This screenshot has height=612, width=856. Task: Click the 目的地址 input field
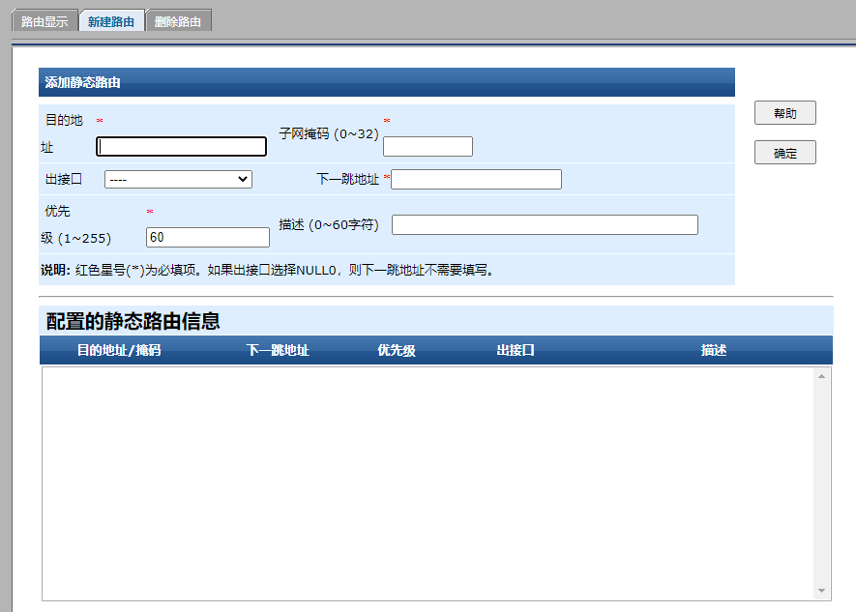(x=182, y=147)
